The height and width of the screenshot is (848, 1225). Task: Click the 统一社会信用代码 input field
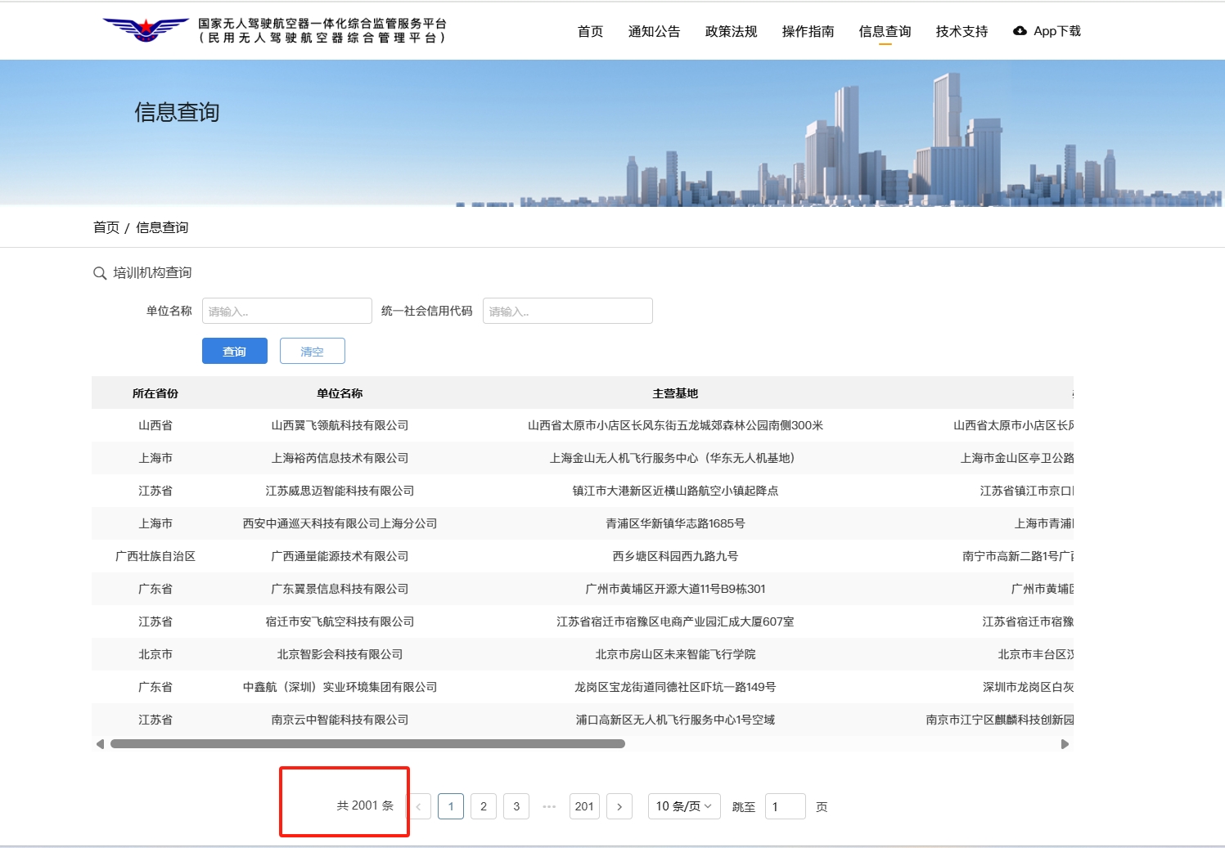(x=567, y=311)
